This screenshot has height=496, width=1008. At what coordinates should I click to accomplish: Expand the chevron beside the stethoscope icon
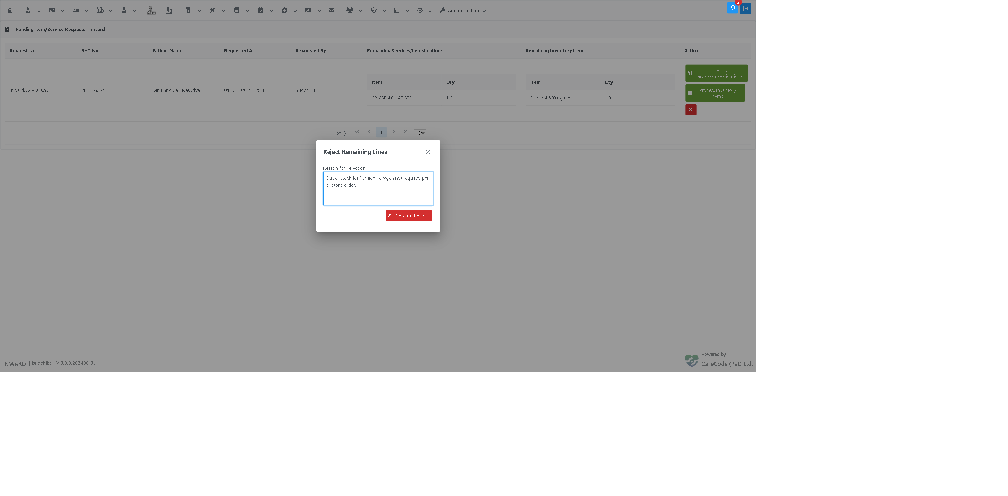coord(384,11)
